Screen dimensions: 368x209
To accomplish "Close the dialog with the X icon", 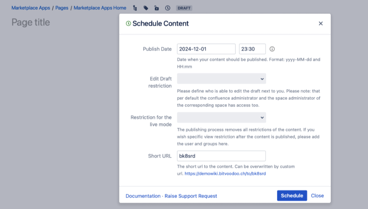I will 321,24.
